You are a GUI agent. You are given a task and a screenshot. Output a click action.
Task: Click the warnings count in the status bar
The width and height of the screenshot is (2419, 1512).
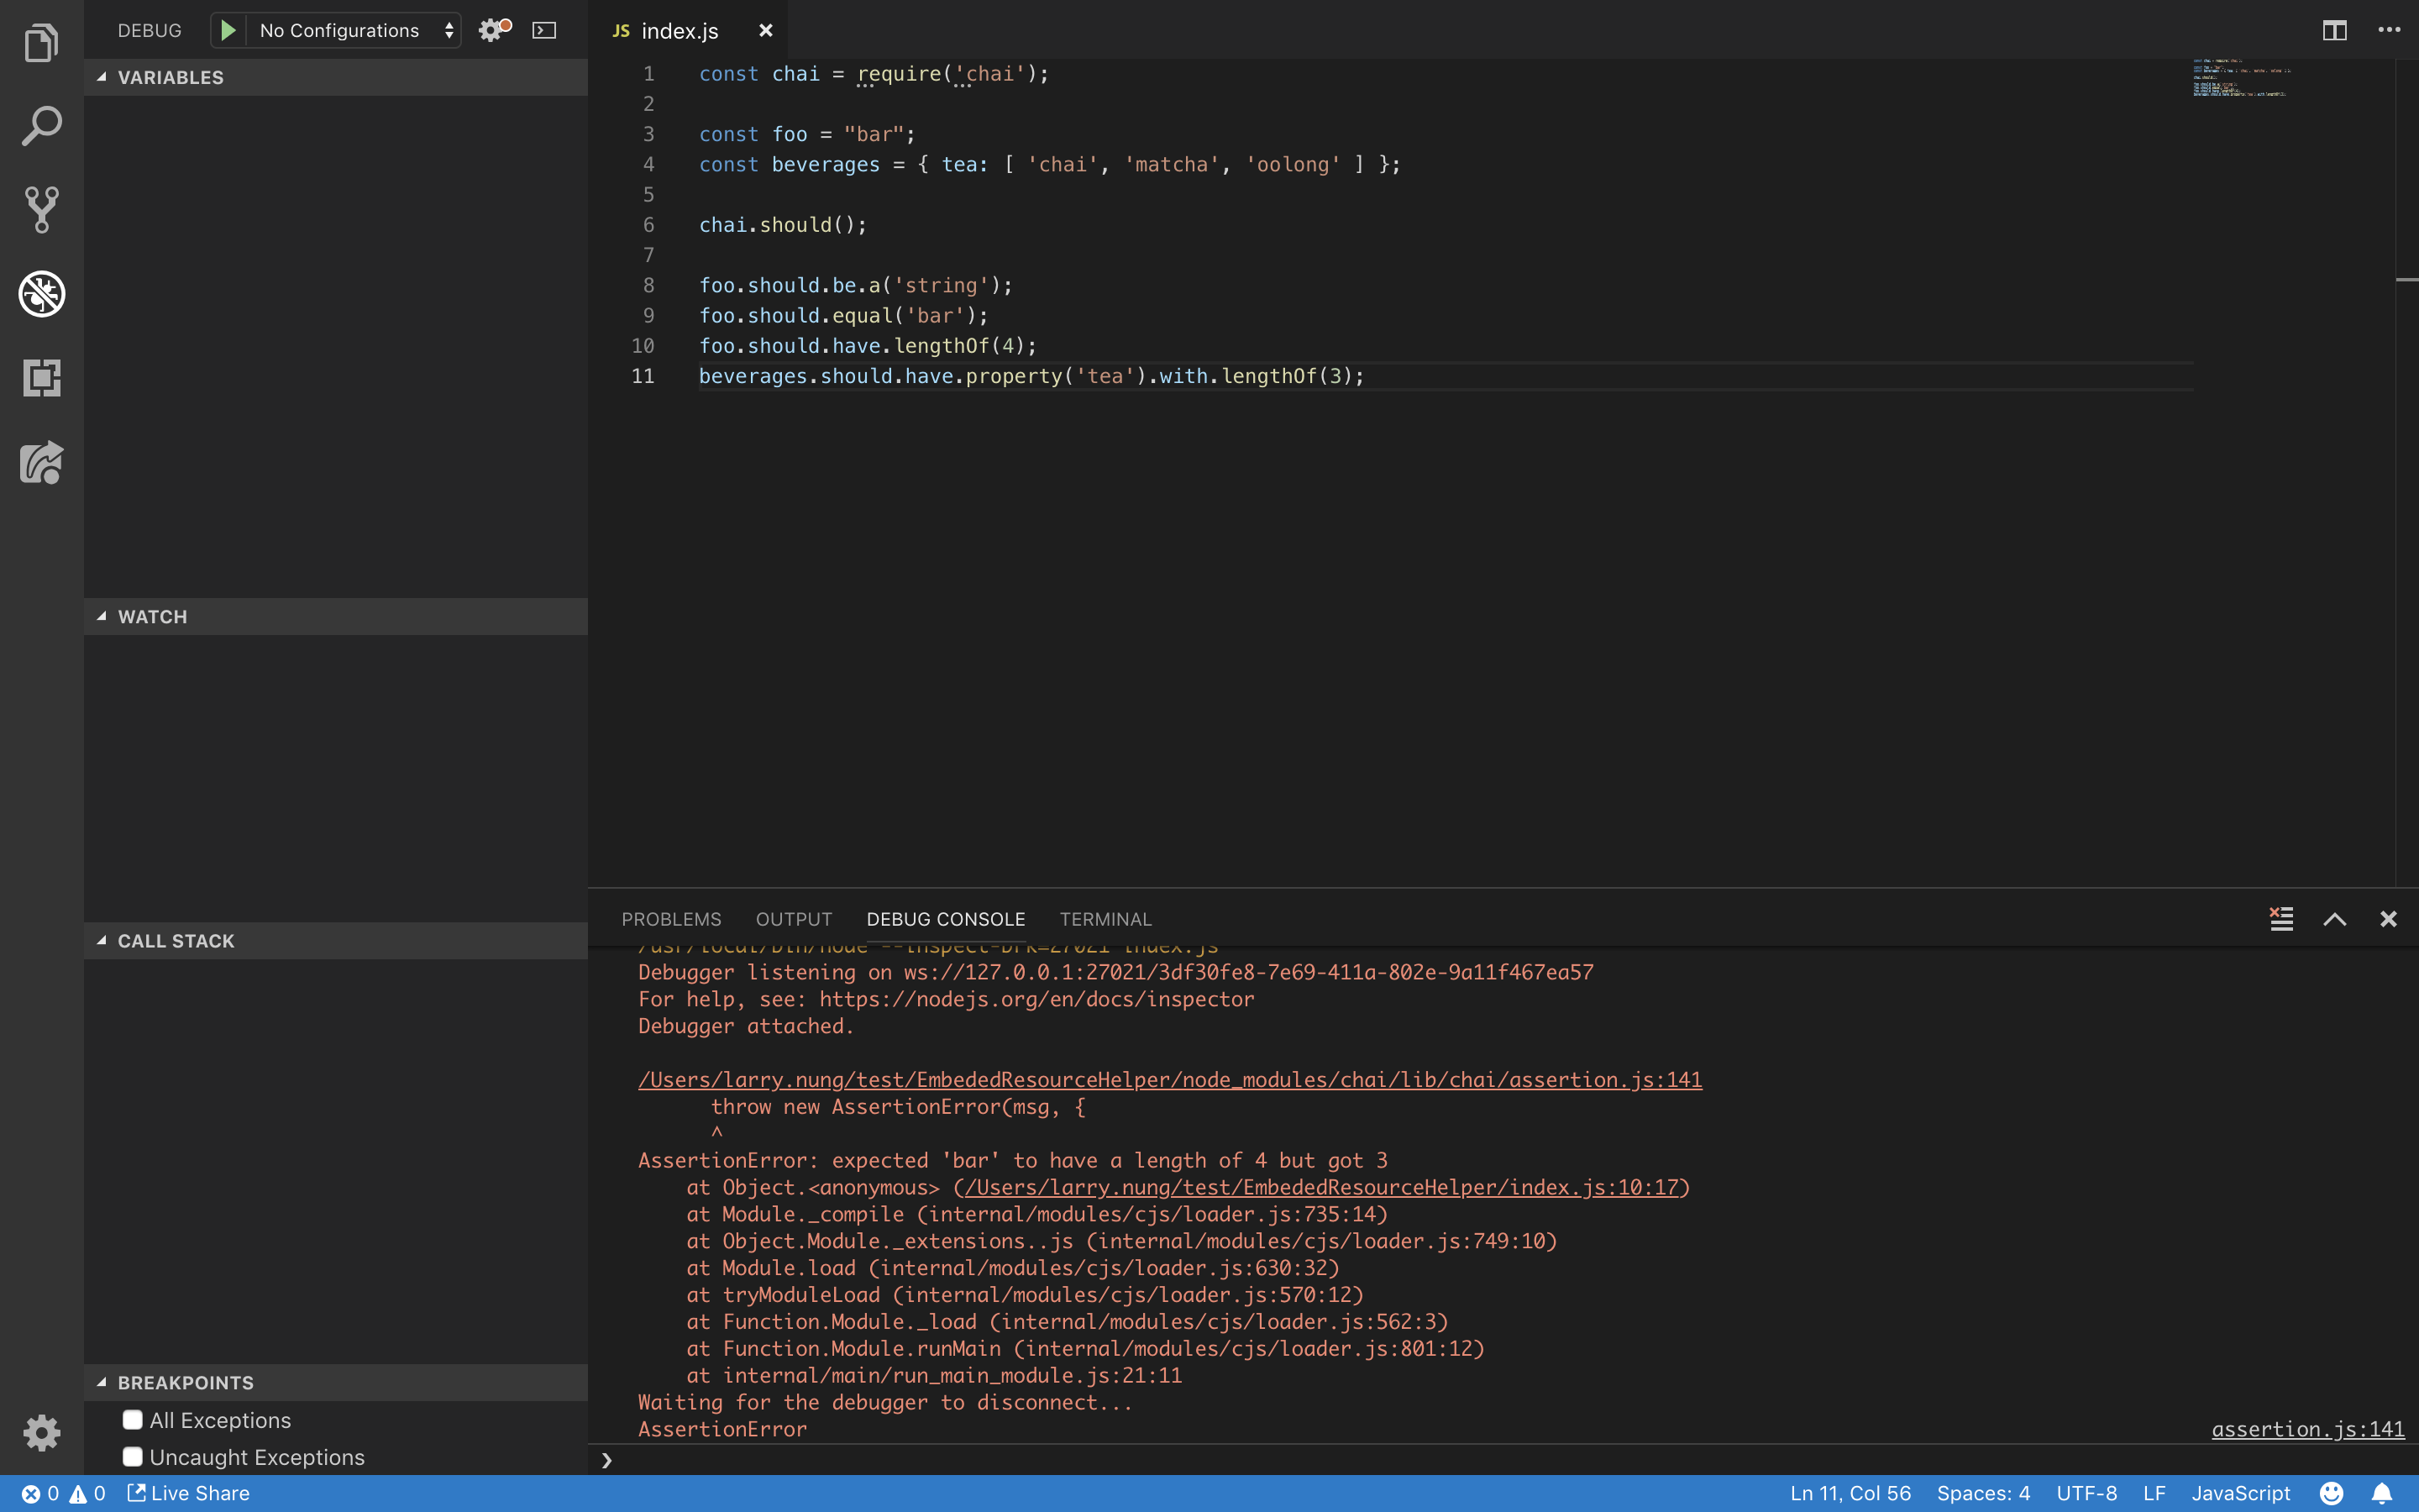87,1493
